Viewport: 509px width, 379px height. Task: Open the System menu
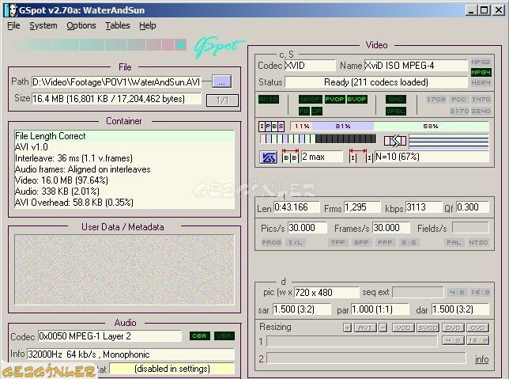point(43,25)
